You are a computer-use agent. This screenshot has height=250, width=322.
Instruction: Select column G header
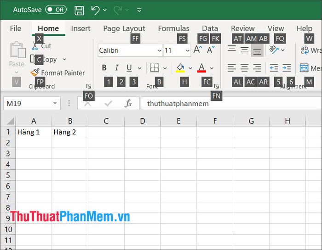pyautogui.click(x=251, y=121)
